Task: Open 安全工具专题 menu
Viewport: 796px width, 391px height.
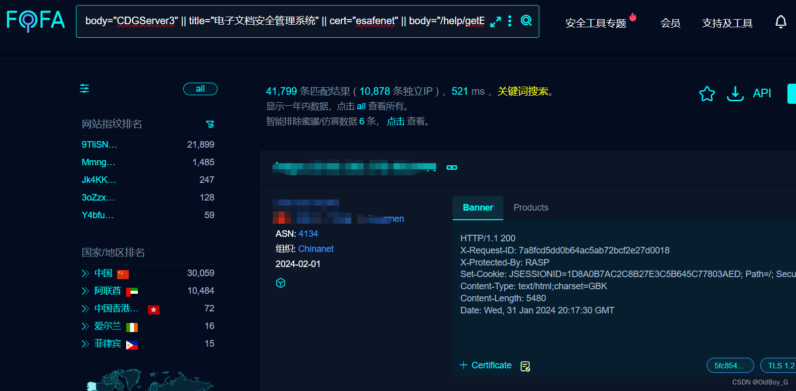Action: [x=596, y=23]
